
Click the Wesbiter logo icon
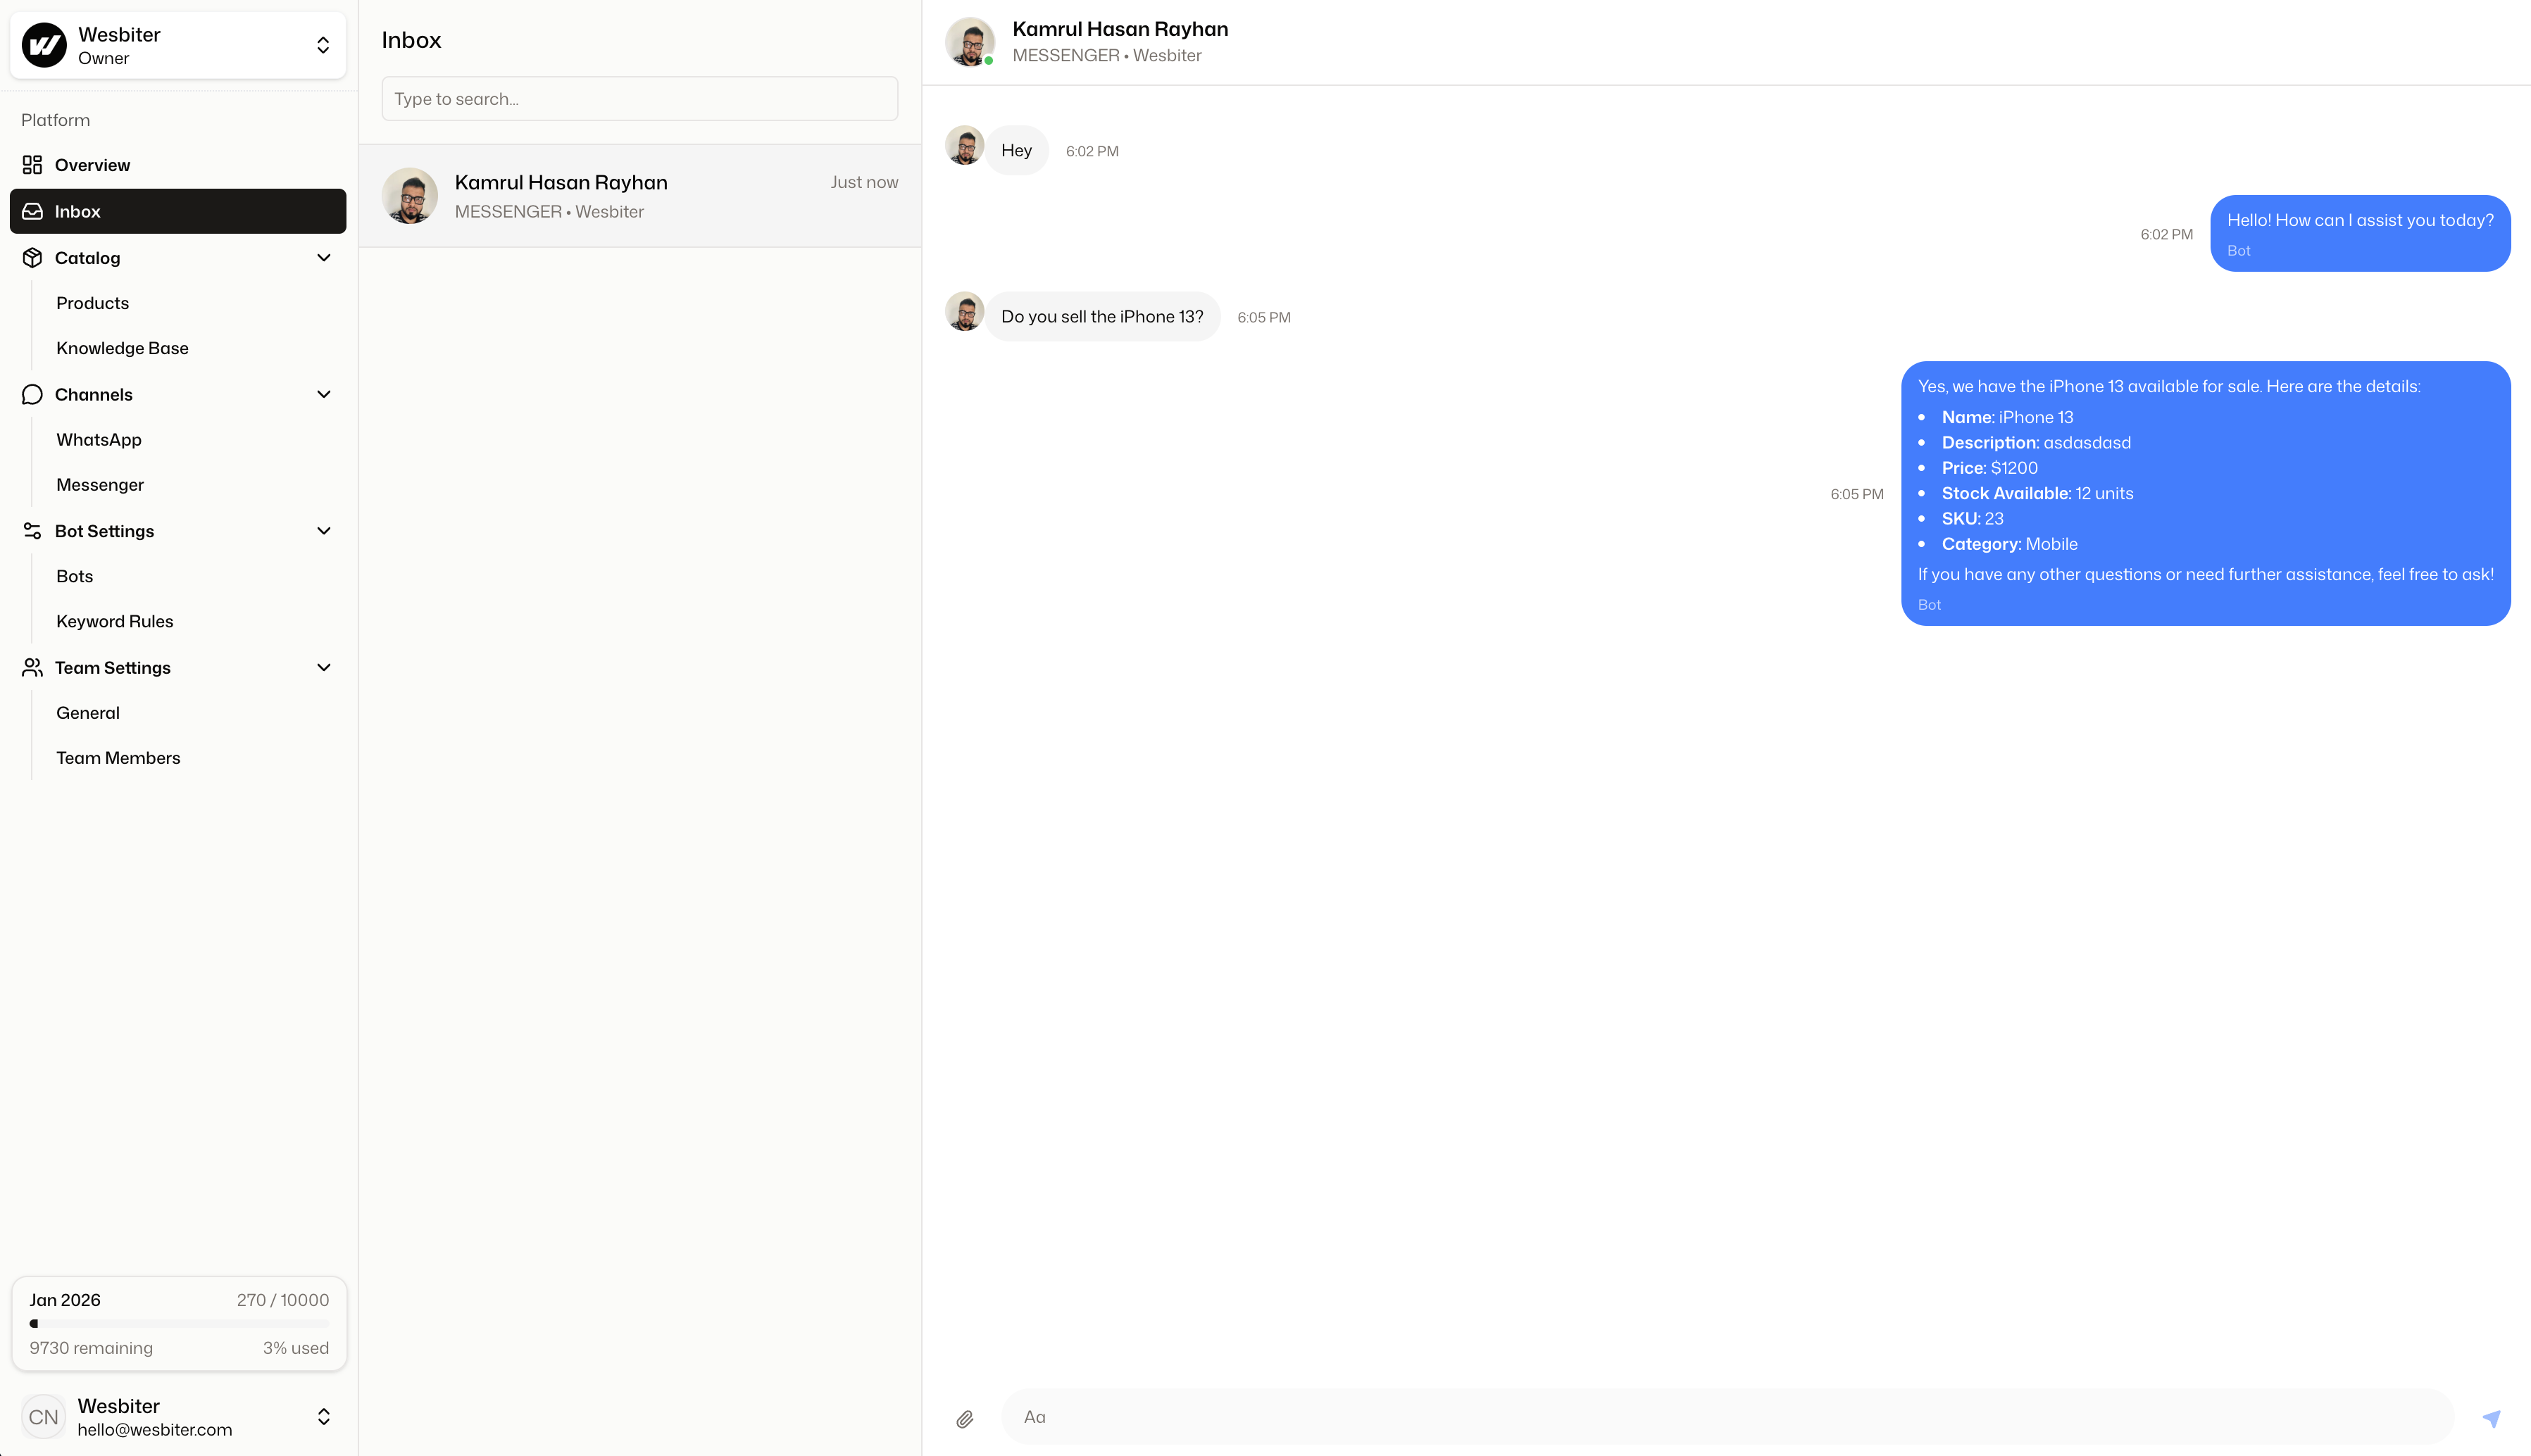point(44,45)
